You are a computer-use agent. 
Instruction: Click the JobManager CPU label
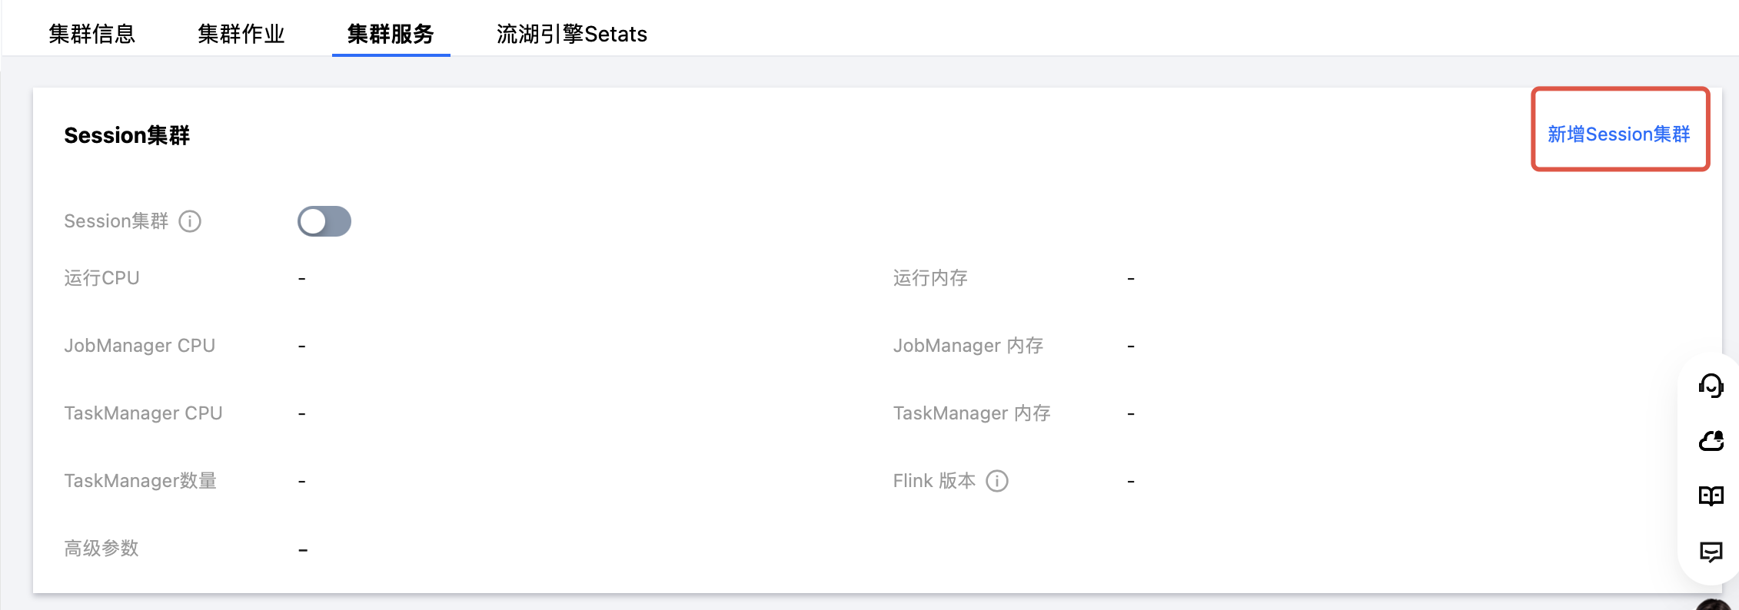(140, 346)
